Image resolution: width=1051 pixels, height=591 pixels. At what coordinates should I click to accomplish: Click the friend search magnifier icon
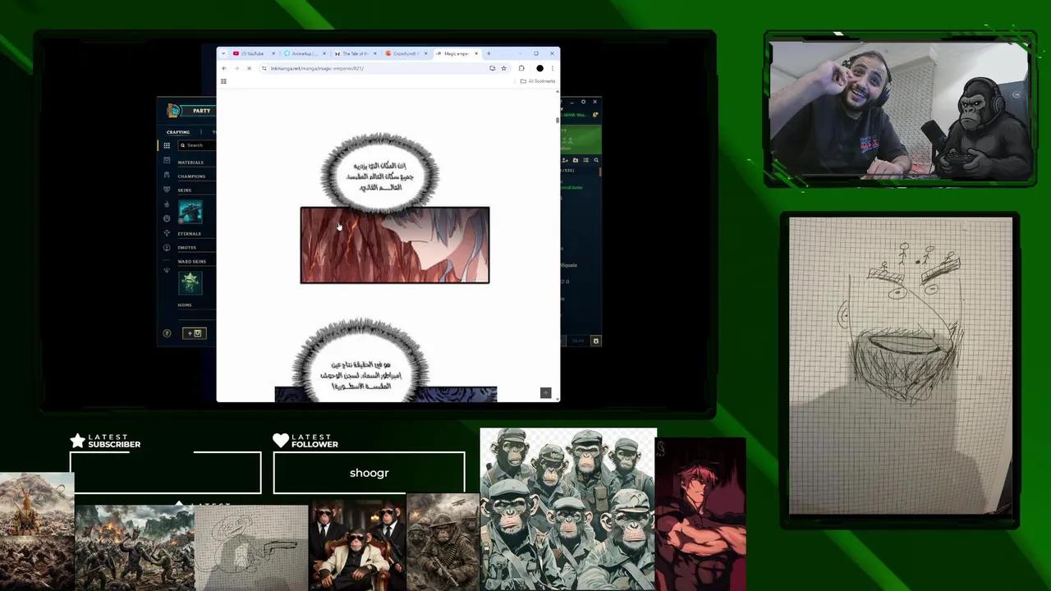click(596, 160)
